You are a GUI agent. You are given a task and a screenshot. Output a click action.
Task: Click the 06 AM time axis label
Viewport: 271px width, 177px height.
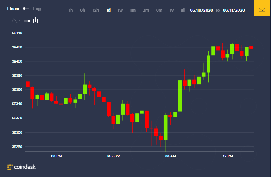170,156
